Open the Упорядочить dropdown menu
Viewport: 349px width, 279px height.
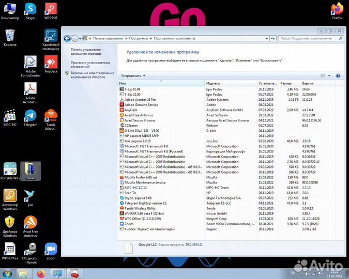[133, 76]
